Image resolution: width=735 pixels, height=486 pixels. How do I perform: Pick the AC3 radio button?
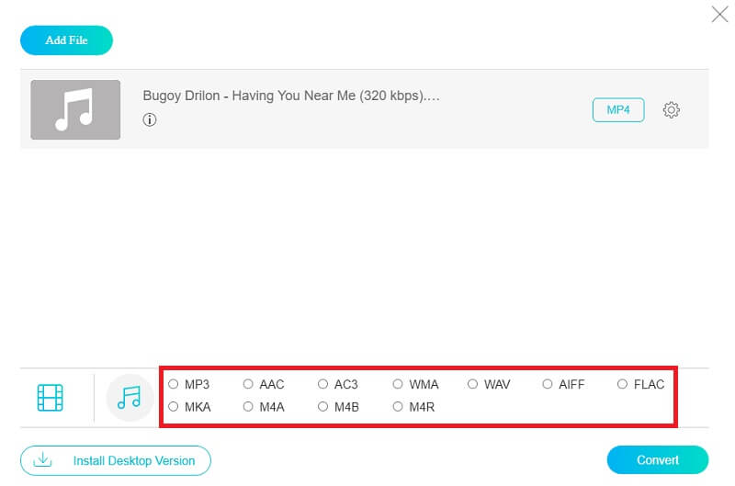(323, 384)
